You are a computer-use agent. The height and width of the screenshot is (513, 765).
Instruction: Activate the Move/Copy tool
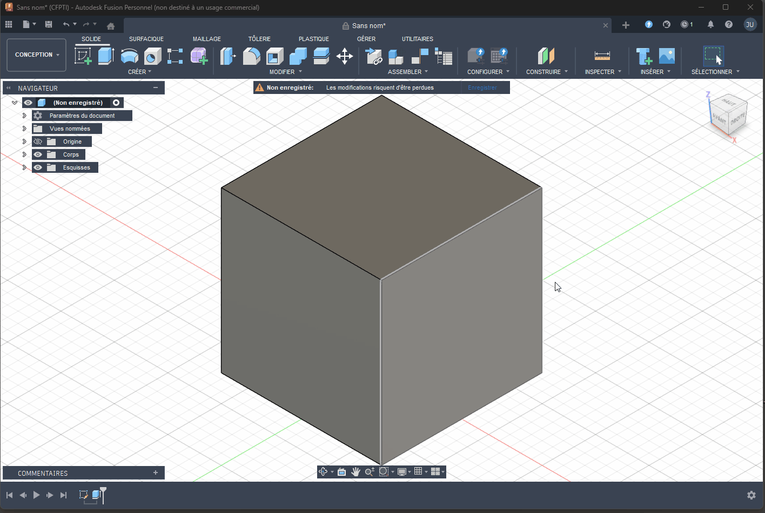(x=345, y=56)
